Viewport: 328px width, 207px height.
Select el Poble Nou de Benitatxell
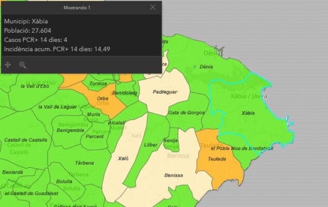click(x=242, y=149)
